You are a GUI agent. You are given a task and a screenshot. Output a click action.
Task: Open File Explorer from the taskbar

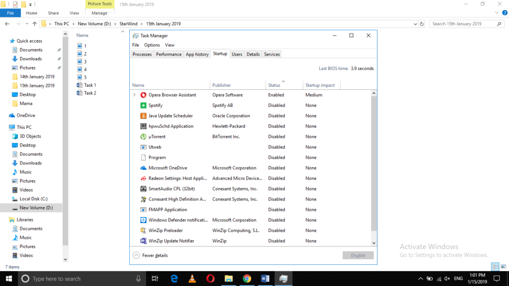coord(229,279)
